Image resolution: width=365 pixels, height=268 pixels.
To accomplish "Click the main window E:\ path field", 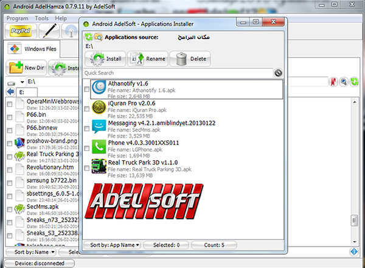I will pos(52,82).
